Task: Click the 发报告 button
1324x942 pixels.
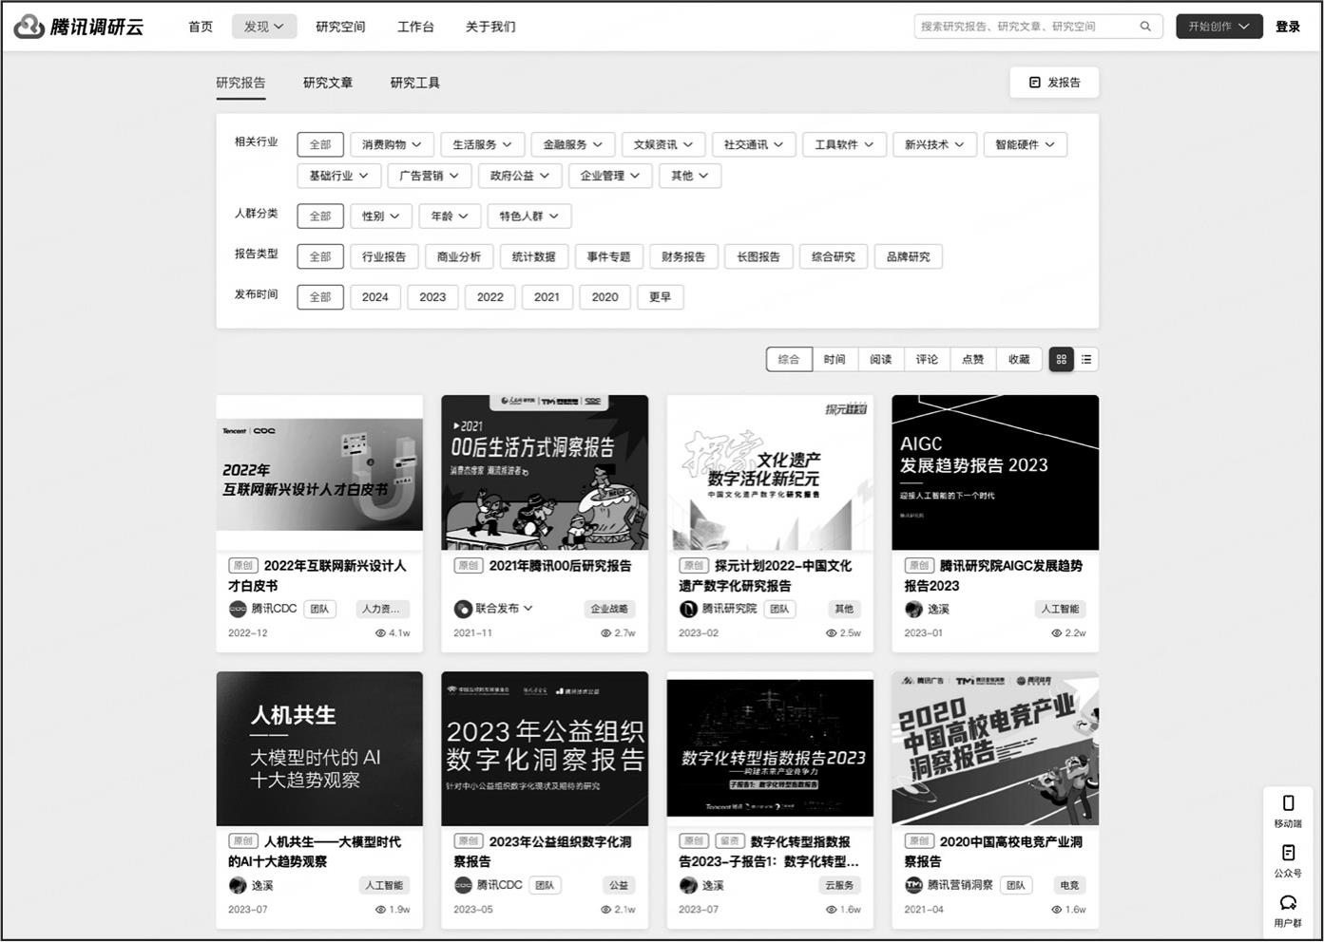Action: pos(1054,83)
